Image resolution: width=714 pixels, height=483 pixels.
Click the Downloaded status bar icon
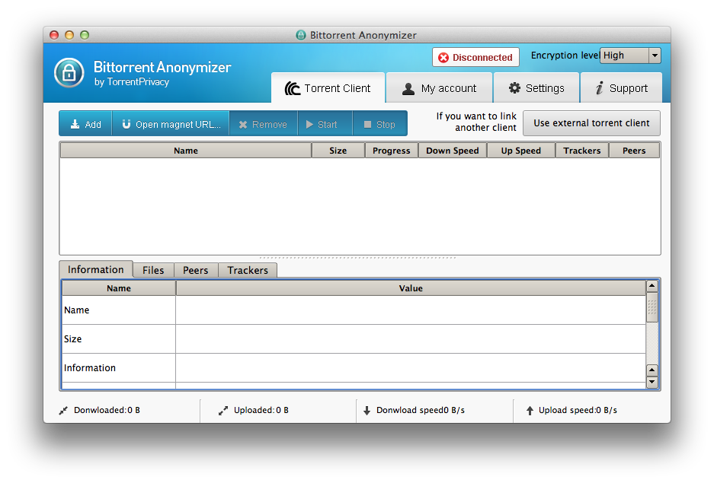click(x=63, y=410)
